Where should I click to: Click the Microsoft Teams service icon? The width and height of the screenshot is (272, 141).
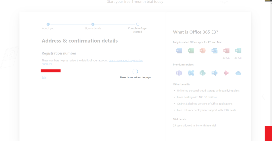pos(179,73)
